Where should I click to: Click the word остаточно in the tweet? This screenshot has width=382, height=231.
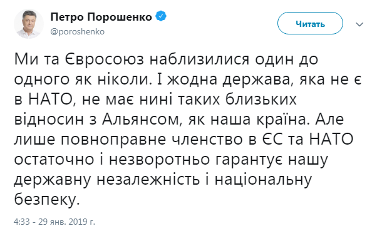click(x=54, y=160)
